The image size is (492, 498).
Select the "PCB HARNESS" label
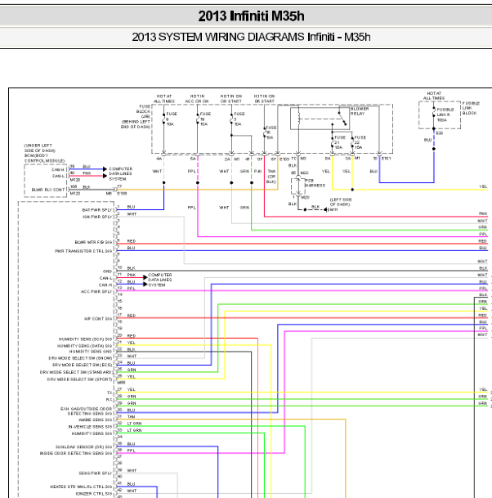tap(315, 183)
